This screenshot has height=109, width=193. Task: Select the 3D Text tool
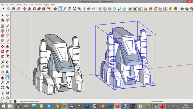click(7, 72)
